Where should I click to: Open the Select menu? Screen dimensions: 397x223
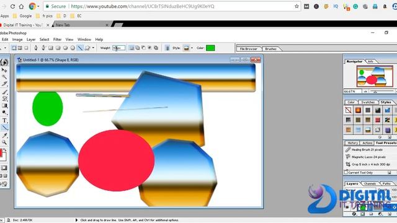[44, 40]
